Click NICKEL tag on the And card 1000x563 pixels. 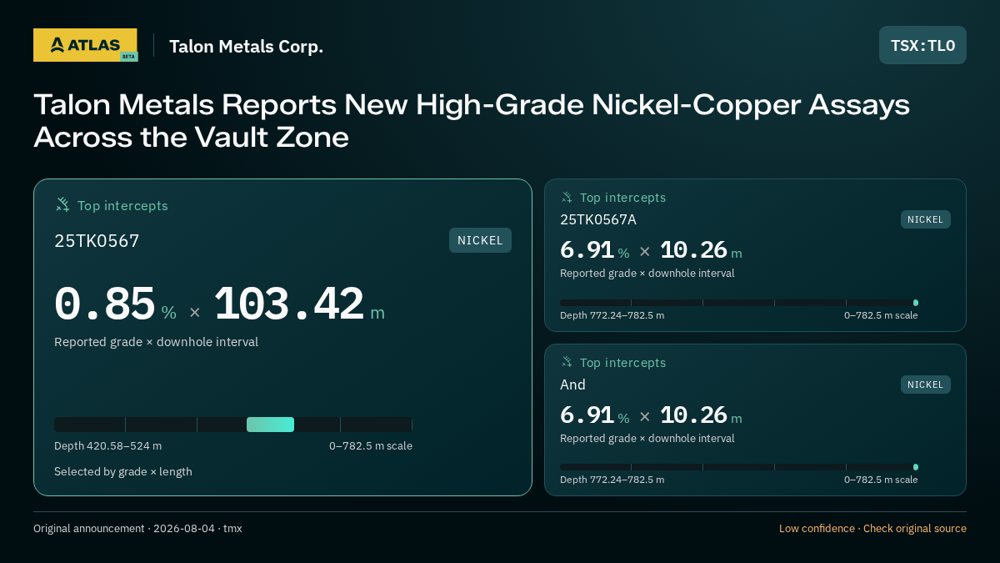coord(925,385)
